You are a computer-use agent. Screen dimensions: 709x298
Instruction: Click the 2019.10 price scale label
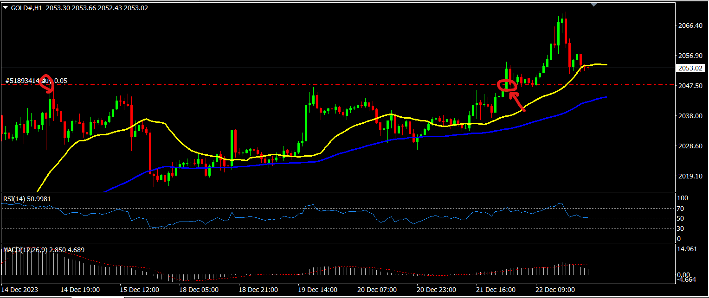[x=690, y=176]
